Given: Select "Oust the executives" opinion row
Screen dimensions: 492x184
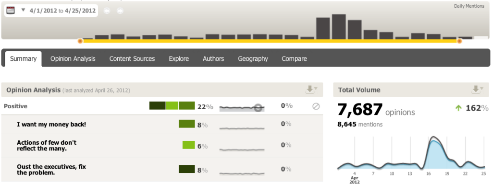Looking at the screenshot, I should click(162, 169).
